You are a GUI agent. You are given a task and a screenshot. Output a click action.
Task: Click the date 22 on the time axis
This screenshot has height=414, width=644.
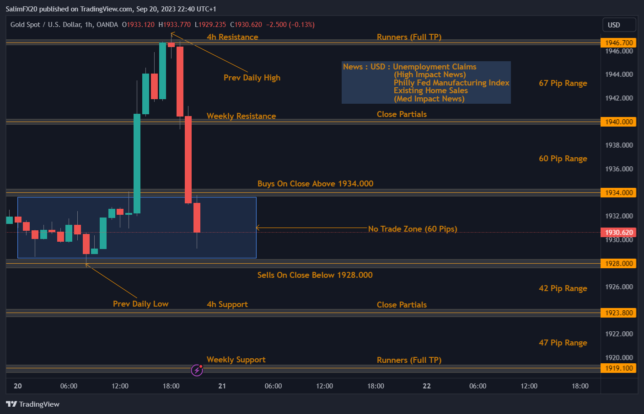coord(427,386)
